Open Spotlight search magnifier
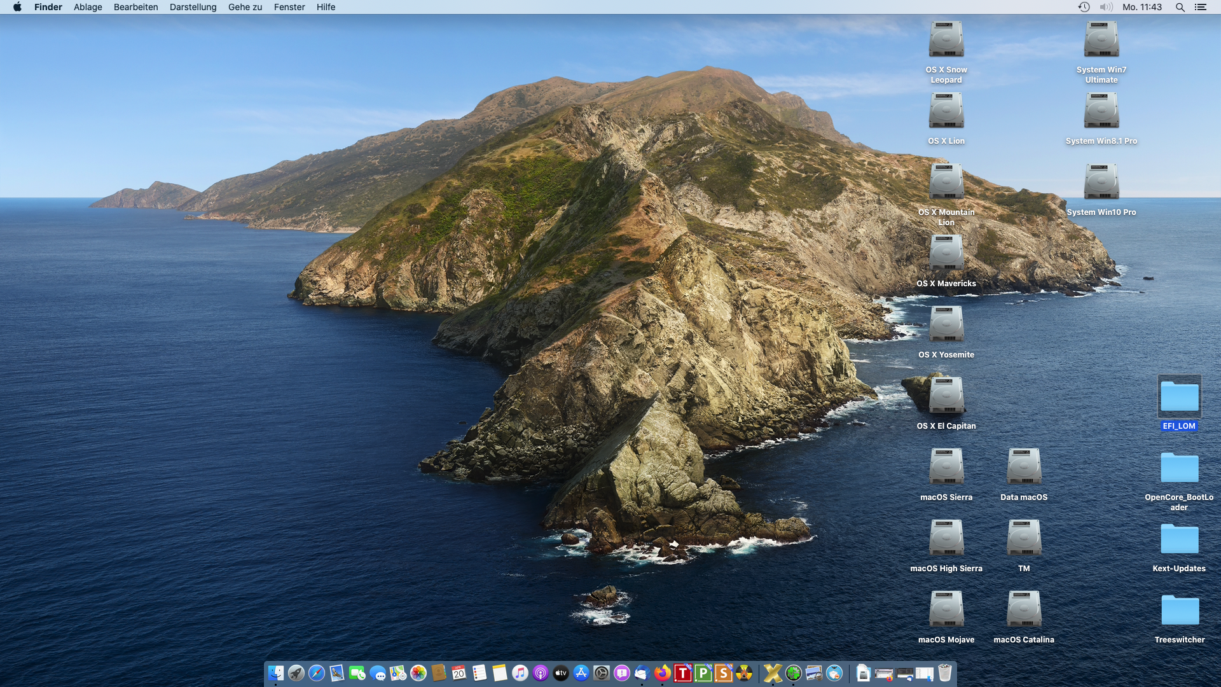 coord(1180,7)
